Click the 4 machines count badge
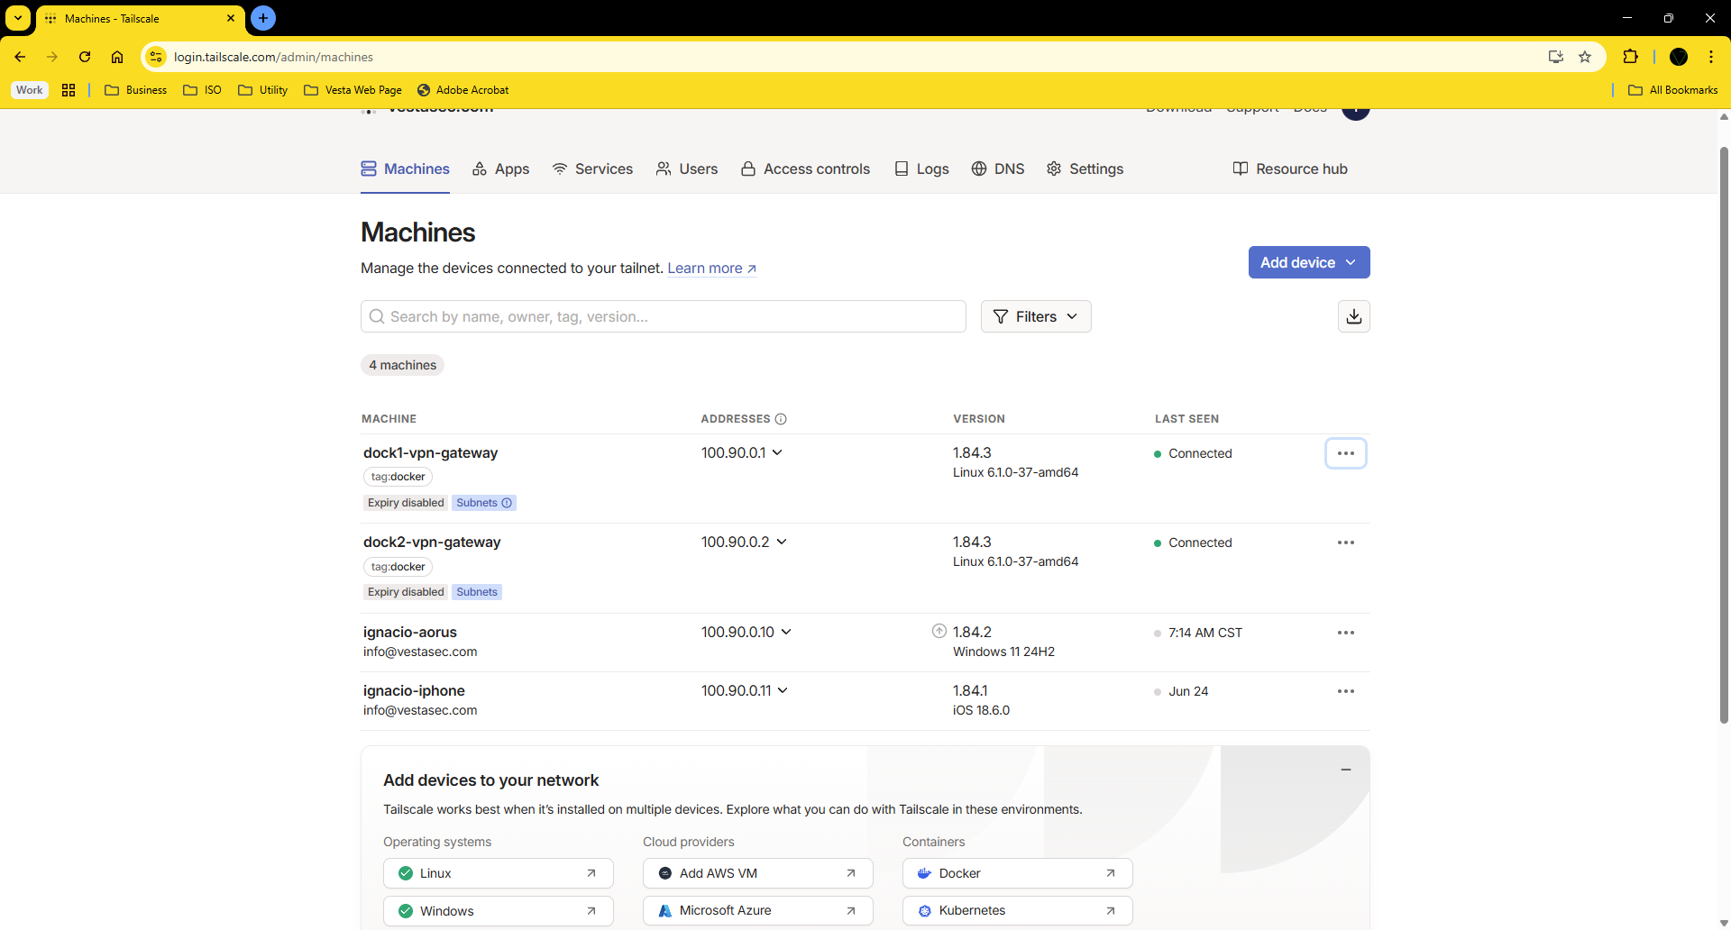 pos(402,365)
